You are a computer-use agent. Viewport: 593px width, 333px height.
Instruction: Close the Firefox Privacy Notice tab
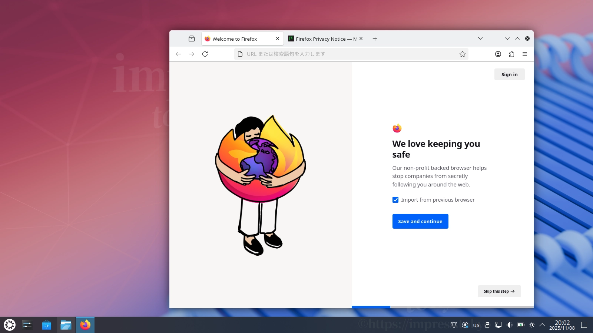(361, 38)
